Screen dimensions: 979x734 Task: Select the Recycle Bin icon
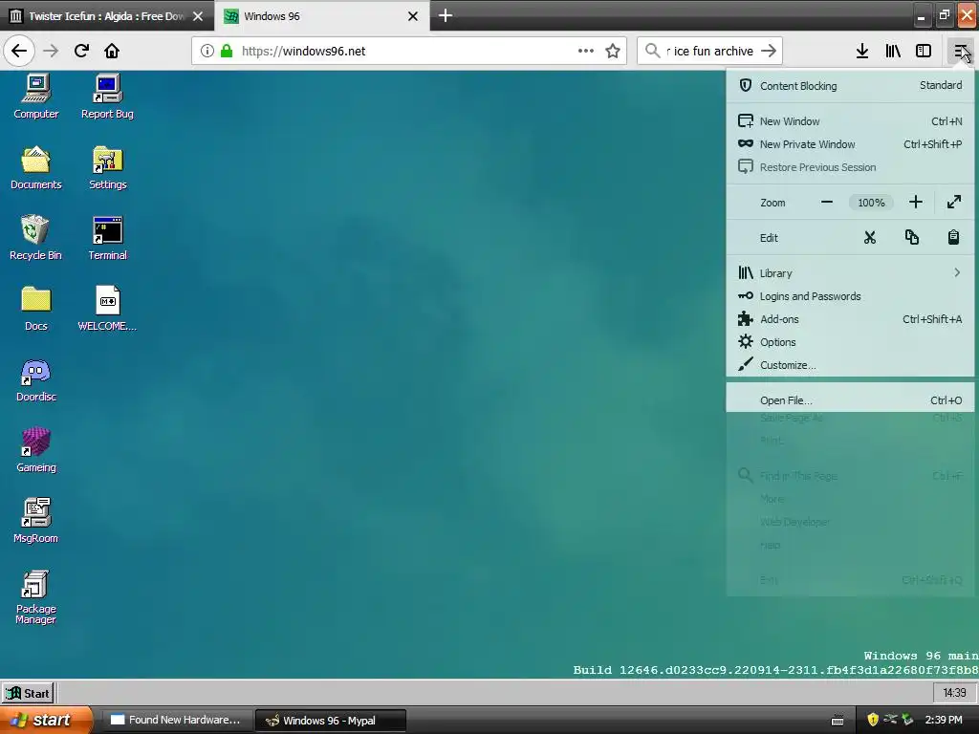tap(35, 238)
